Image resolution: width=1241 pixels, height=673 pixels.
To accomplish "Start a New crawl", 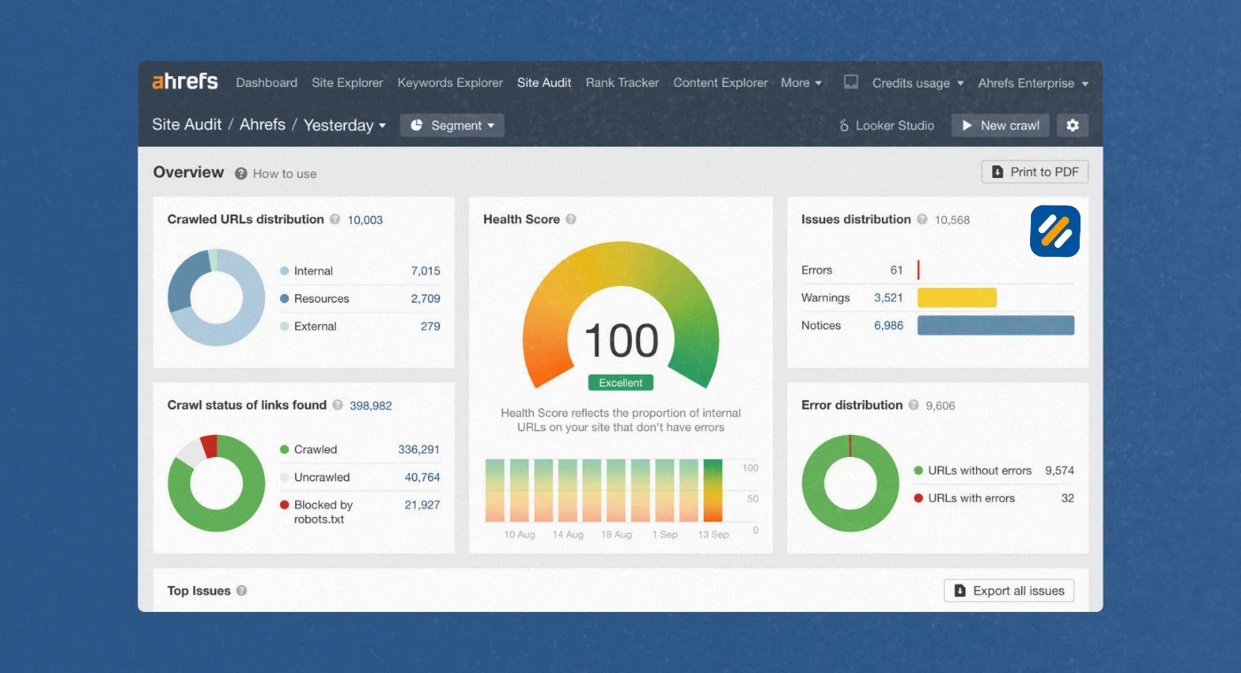I will pyautogui.click(x=1001, y=126).
